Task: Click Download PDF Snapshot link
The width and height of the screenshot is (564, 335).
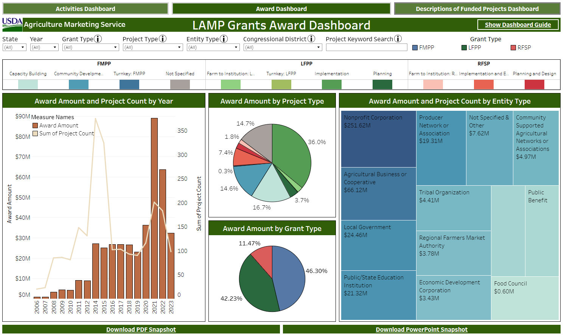Action: point(141,329)
